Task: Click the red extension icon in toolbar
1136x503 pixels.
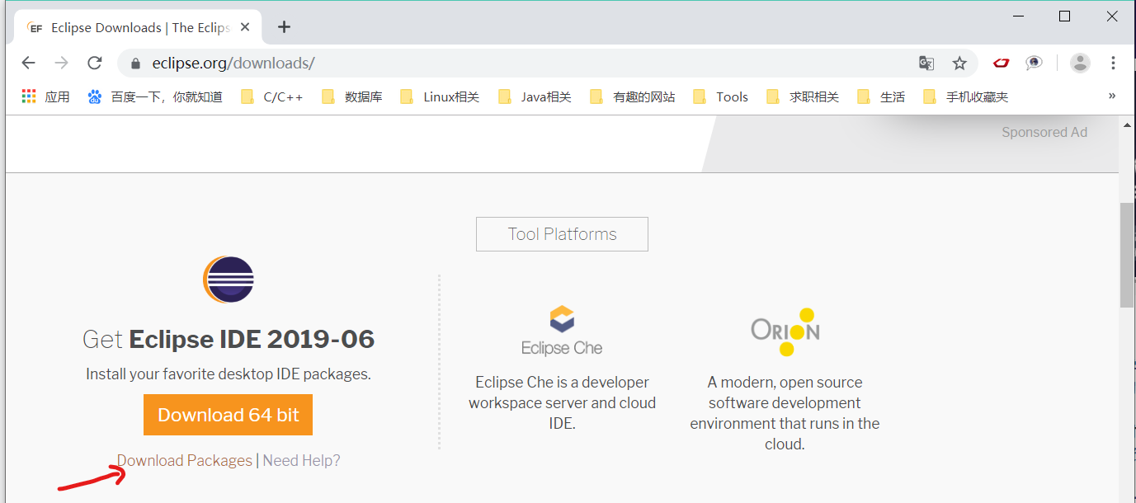Action: (x=1002, y=63)
